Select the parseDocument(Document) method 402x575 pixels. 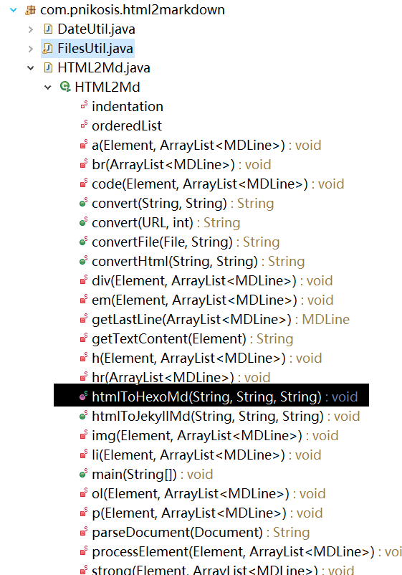click(201, 533)
